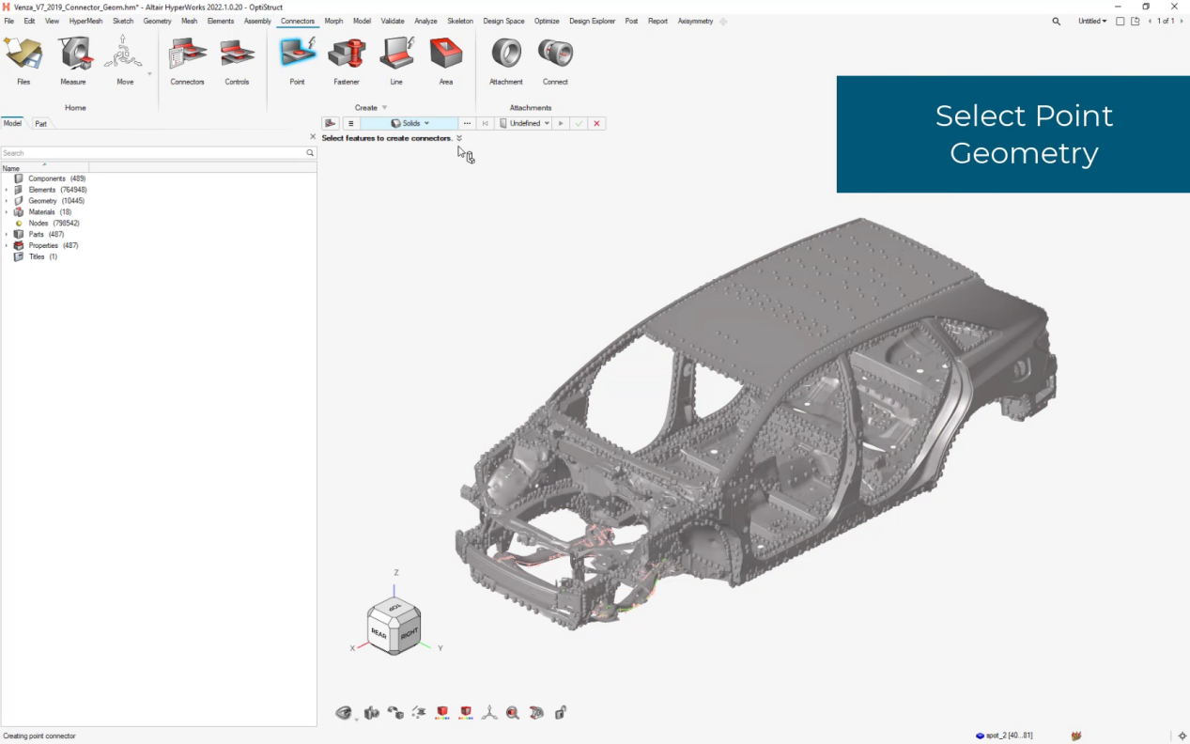Screen dimensions: 1190x744
Task: Click the play arrow button in guide bar
Action: (561, 123)
